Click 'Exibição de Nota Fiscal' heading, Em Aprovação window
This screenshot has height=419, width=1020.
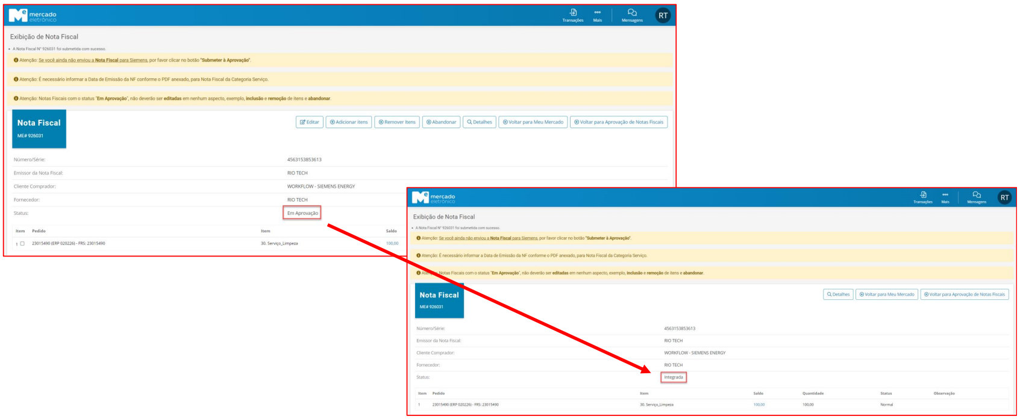click(44, 37)
